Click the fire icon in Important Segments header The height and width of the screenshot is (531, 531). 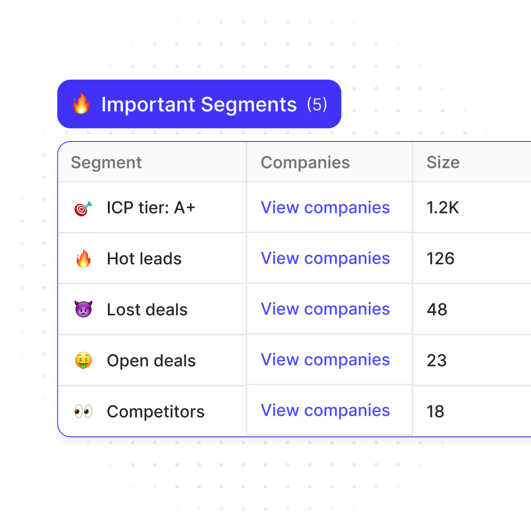point(81,104)
